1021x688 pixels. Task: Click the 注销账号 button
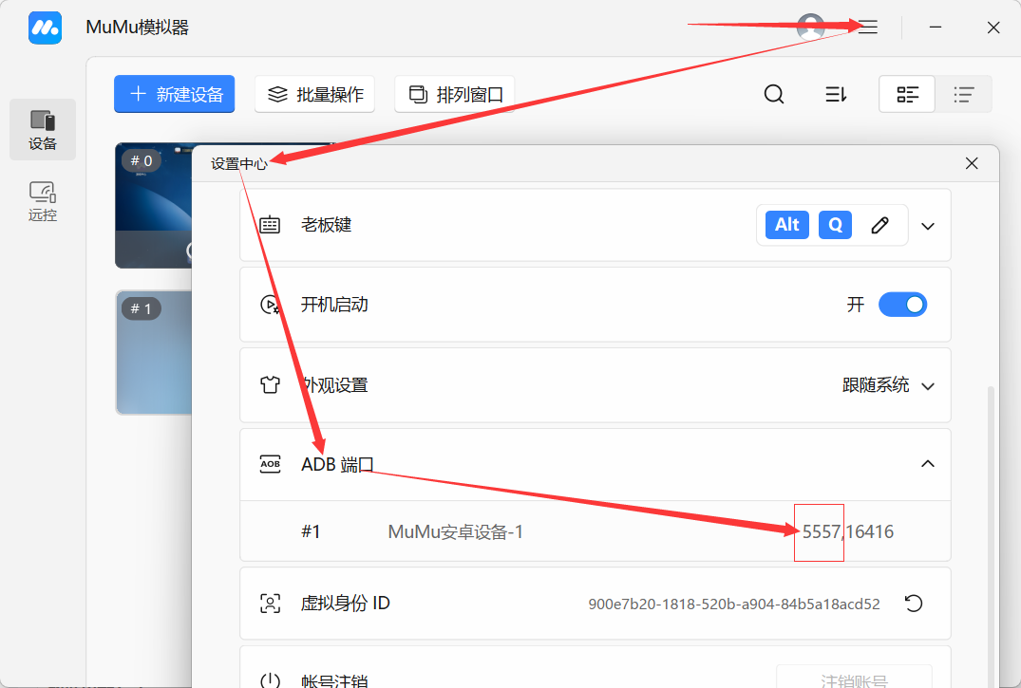(854, 677)
